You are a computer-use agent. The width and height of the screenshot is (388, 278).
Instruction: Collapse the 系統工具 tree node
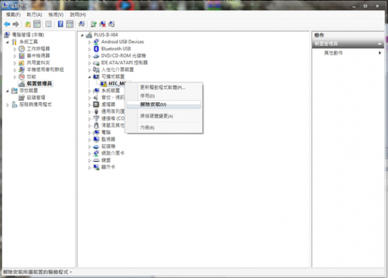(x=7, y=42)
